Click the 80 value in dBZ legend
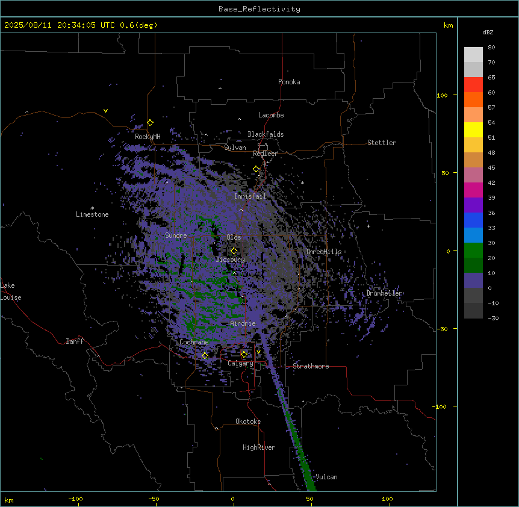Image resolution: width=519 pixels, height=507 pixels. (x=491, y=48)
